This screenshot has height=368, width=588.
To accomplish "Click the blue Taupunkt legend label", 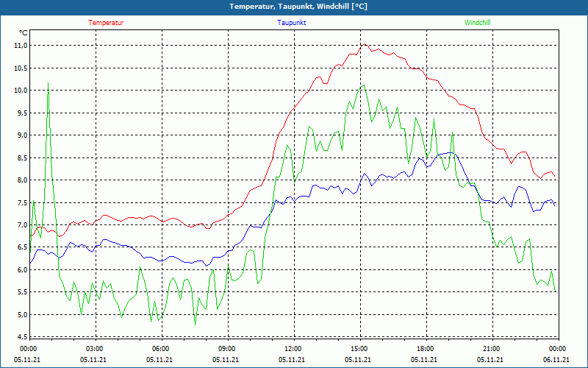I will point(291,23).
